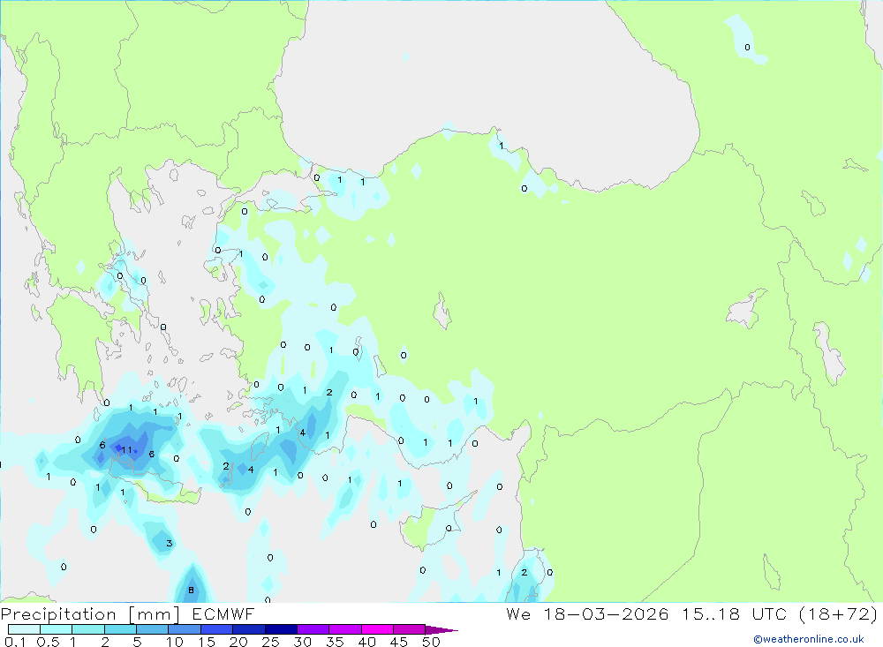Click the legend label '0.1'

click(15, 642)
